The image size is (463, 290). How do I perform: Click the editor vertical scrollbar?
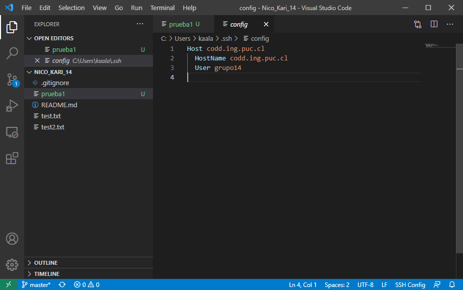point(459,148)
